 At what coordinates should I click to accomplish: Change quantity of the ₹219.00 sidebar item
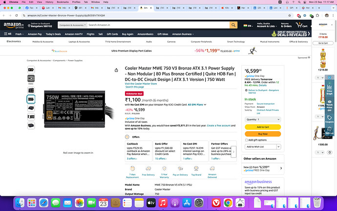[320, 77]
